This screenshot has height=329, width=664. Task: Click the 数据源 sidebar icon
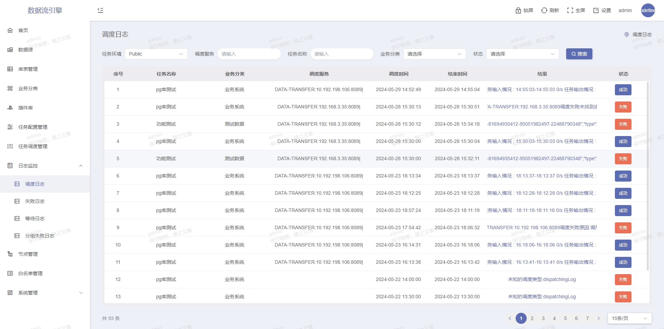pos(10,50)
